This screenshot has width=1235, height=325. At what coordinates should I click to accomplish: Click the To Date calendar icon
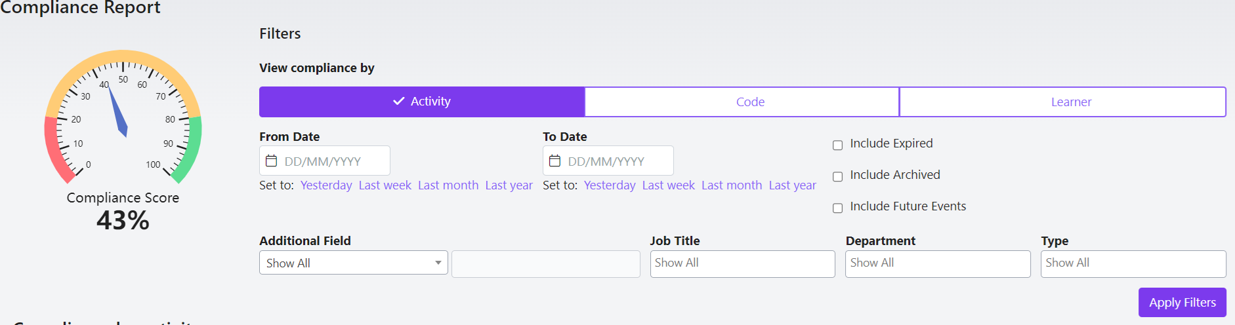point(555,161)
